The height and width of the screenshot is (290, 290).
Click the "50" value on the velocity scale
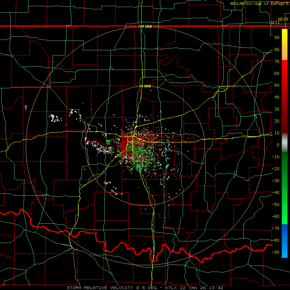(x=277, y=85)
